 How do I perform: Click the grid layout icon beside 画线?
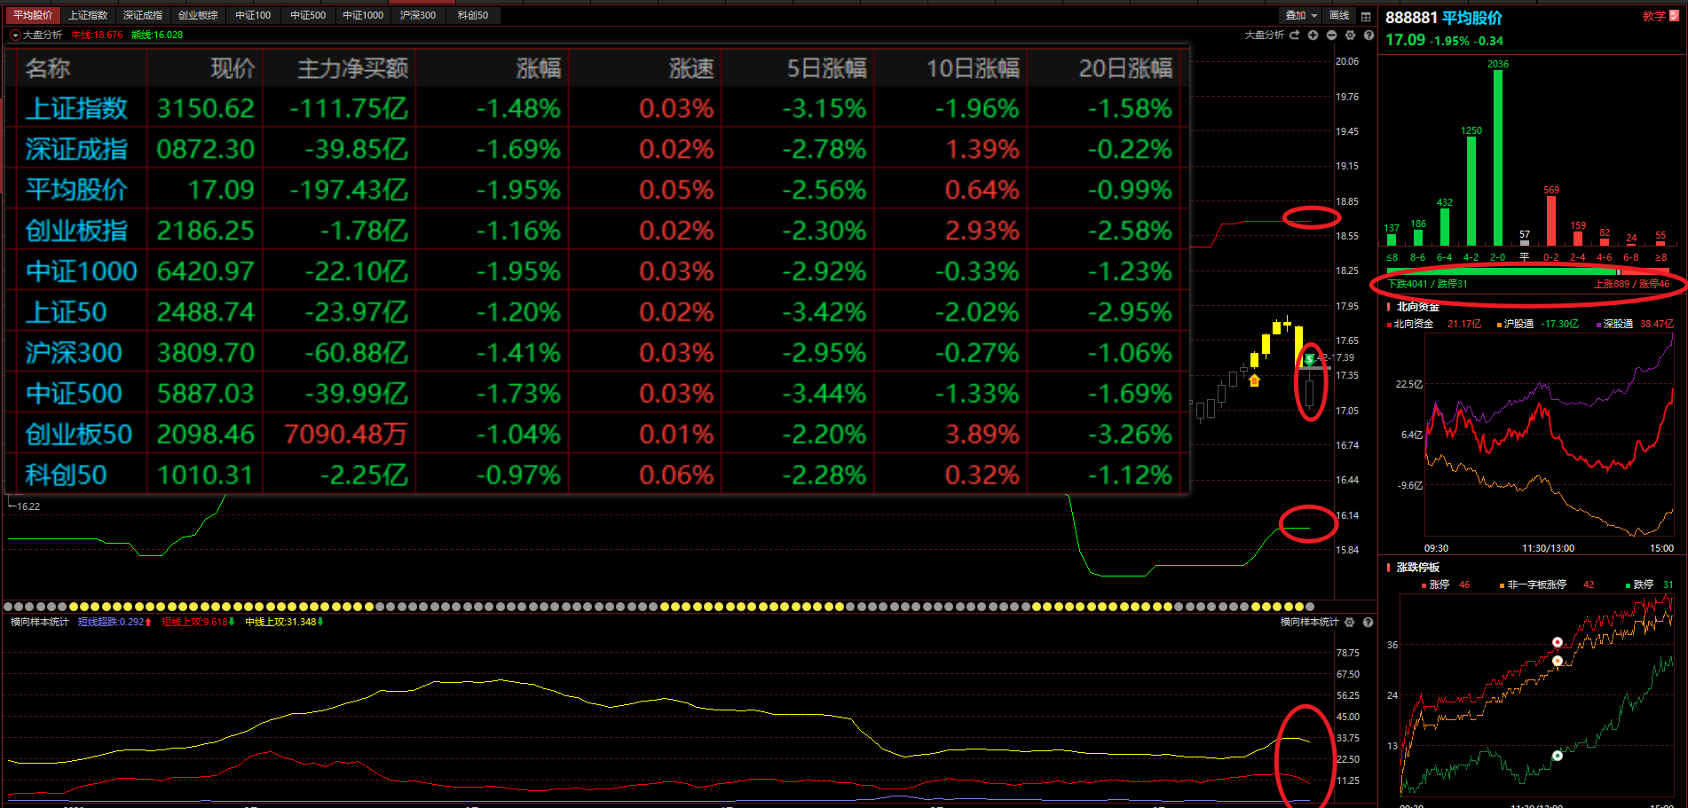(1366, 16)
